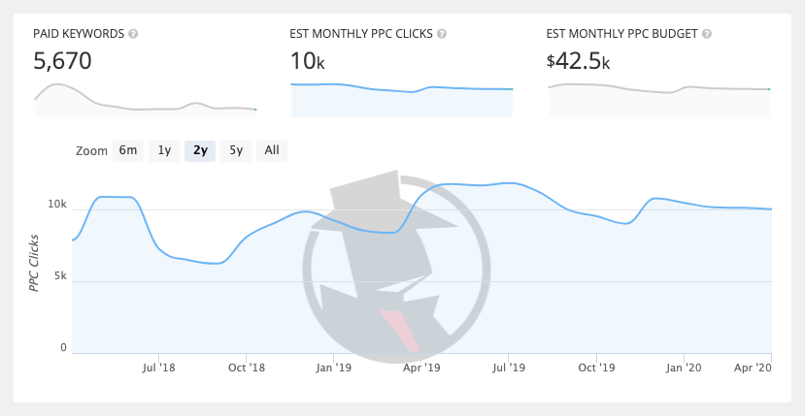This screenshot has width=805, height=416.
Task: Click the help icon beside Paid Keywords
Action: click(133, 34)
